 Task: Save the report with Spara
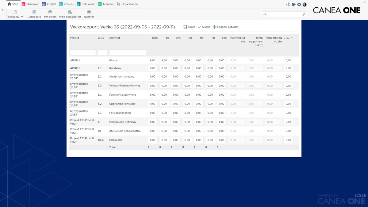point(189,27)
